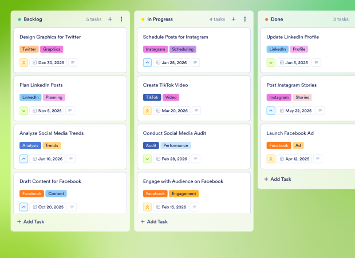The width and height of the screenshot is (355, 258).
Task: Click the Engagement tag on Facebook audience card
Action: point(184,193)
